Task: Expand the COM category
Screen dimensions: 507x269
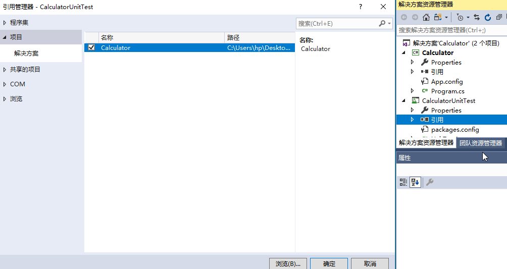Action: pos(5,84)
